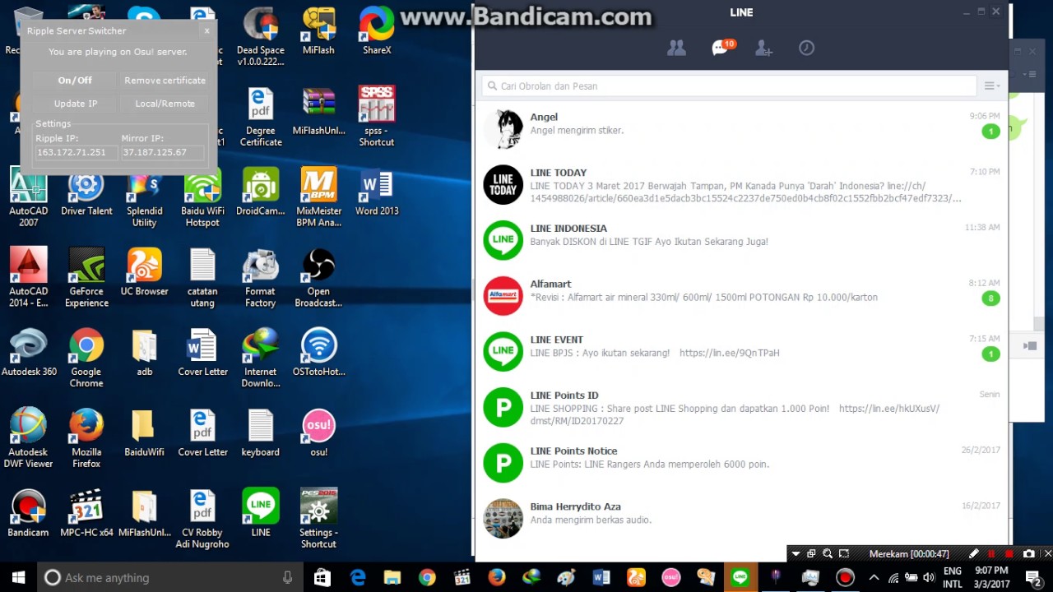Select the catatan utang text file
The image size is (1053, 592).
(x=202, y=278)
